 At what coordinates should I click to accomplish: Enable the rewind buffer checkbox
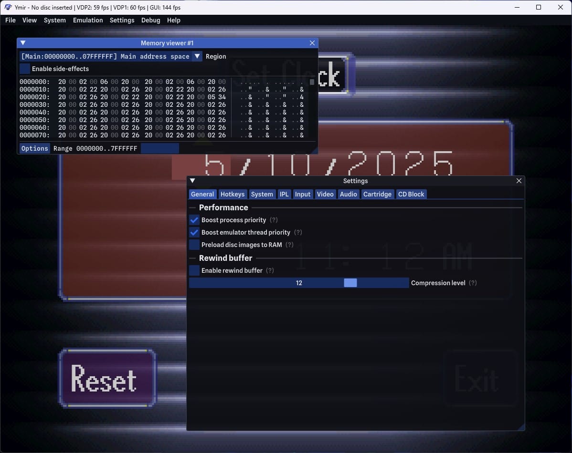click(x=194, y=270)
